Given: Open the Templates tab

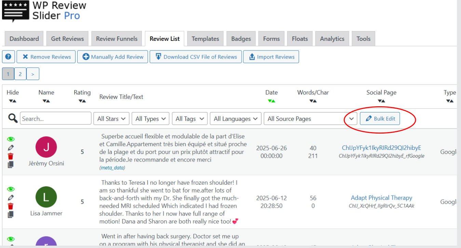Looking at the screenshot, I should 205,39.
